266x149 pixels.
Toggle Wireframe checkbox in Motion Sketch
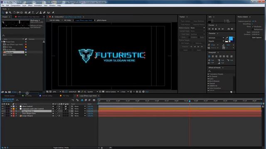(253, 26)
